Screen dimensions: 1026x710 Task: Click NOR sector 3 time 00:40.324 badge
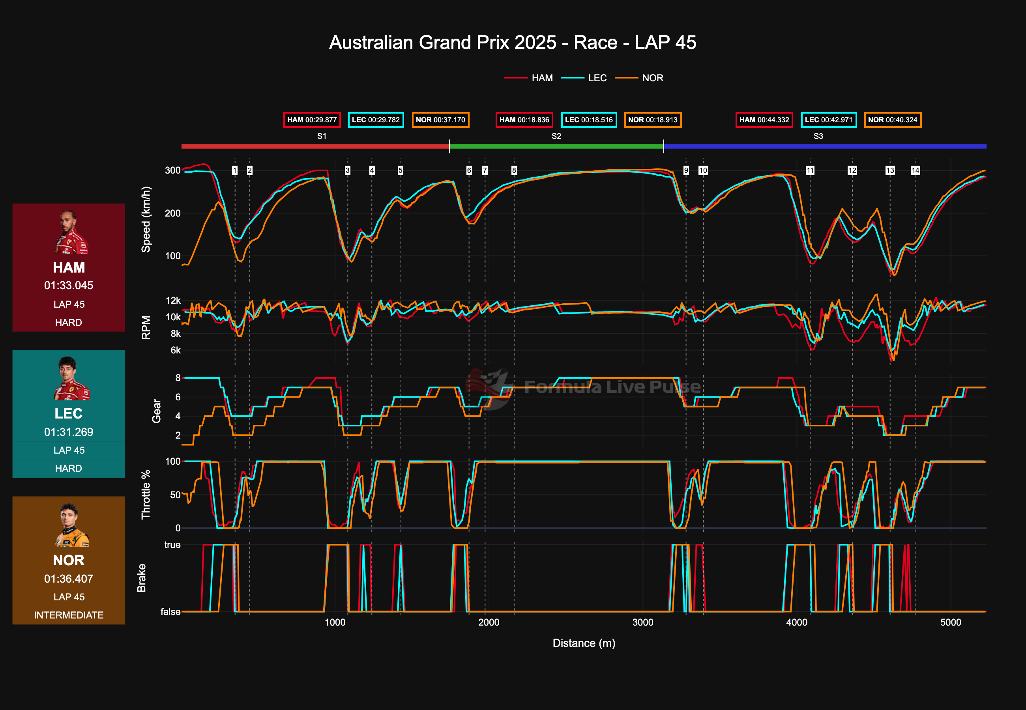[x=893, y=120]
